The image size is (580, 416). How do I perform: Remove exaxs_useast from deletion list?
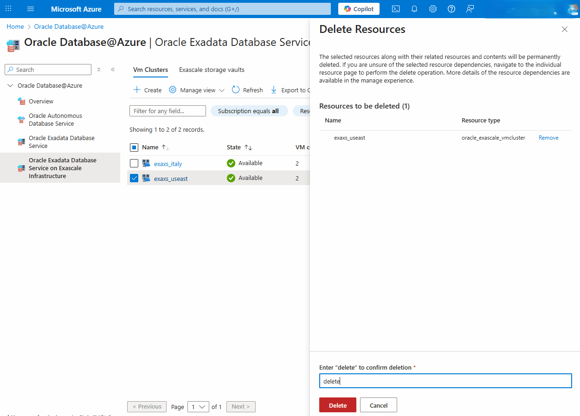pyautogui.click(x=548, y=137)
